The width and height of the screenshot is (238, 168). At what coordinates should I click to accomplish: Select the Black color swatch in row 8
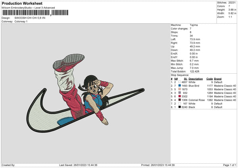pos(180,107)
